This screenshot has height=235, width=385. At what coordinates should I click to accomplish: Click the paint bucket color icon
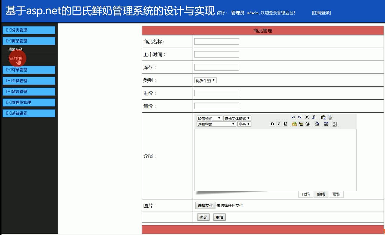click(x=317, y=124)
